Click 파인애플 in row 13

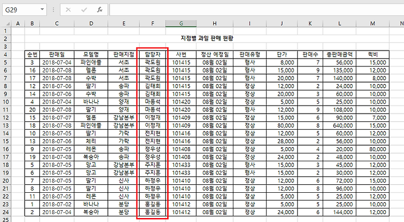coord(91,125)
